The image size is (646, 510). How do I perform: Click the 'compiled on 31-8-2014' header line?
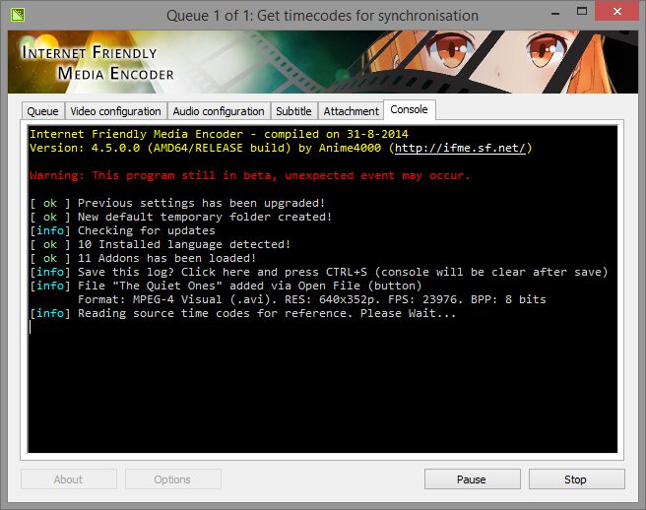point(219,134)
